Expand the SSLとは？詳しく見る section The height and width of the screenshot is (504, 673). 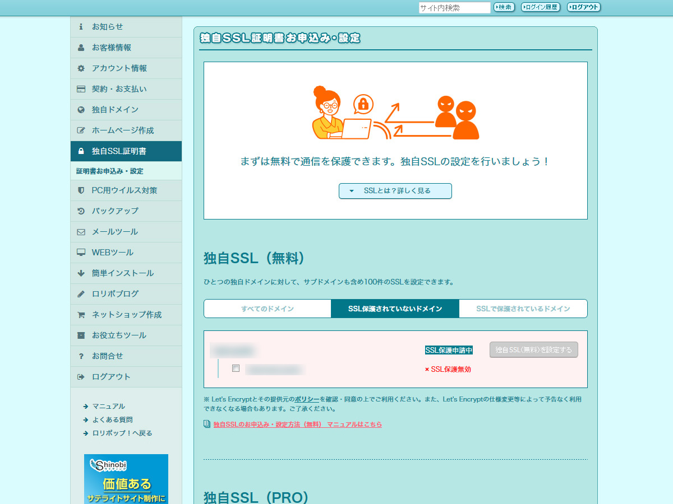point(395,191)
